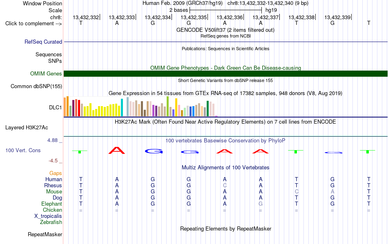Click 'Multiz Alignments of 100 Vertebrates' title
The height and width of the screenshot is (244, 388).
(225, 168)
